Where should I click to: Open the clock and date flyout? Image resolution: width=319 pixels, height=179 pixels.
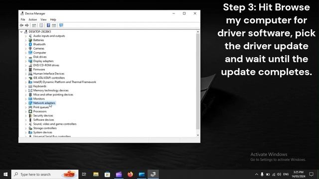pos(299,175)
